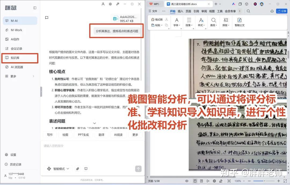Send the prompt with the arrow button
The height and width of the screenshot is (185, 290).
click(x=138, y=169)
